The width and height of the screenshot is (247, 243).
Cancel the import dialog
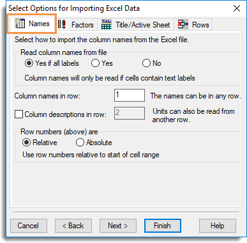click(x=29, y=226)
